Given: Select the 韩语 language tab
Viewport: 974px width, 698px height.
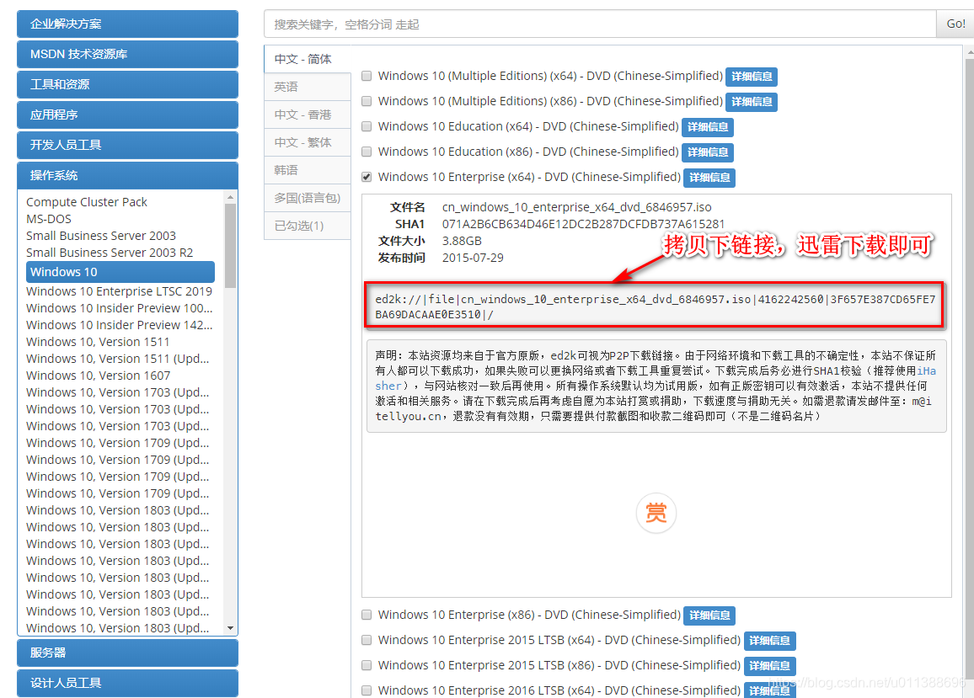Looking at the screenshot, I should click(x=308, y=170).
